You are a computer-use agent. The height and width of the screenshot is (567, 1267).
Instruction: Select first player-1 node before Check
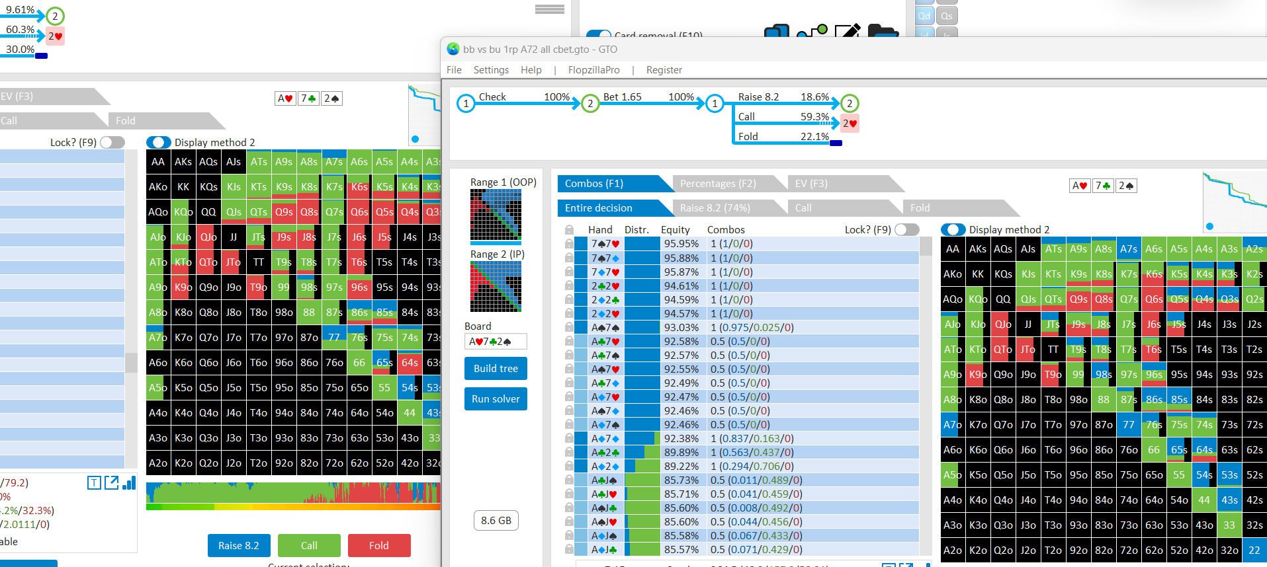click(x=466, y=104)
